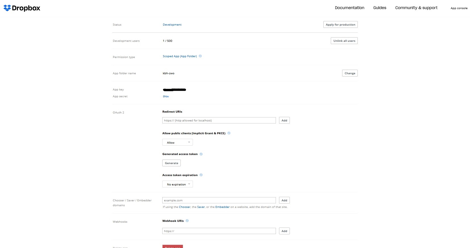Image resolution: width=470 pixels, height=248 pixels.
Task: Open Community & support menu
Action: (416, 8)
